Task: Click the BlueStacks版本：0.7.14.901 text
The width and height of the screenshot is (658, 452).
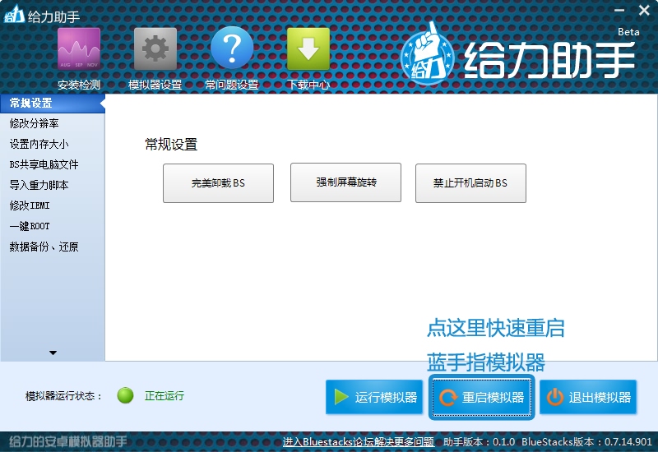Action: [x=586, y=442]
